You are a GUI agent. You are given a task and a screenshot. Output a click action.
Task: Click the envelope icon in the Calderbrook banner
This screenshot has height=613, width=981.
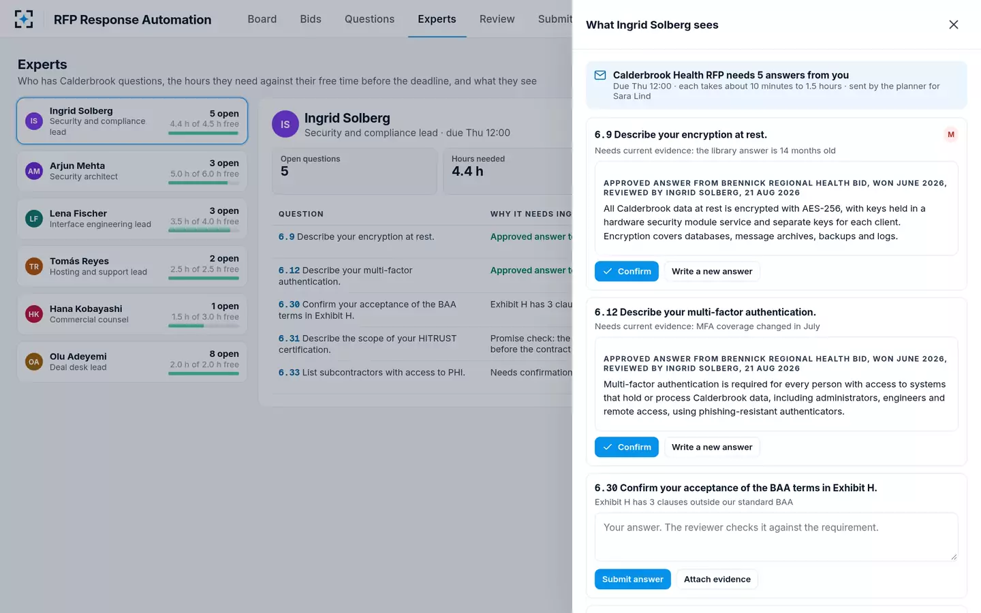tap(600, 75)
